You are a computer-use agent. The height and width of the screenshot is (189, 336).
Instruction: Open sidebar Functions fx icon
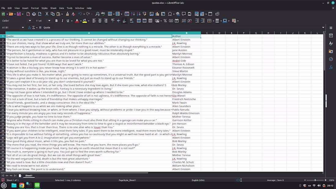(331, 67)
